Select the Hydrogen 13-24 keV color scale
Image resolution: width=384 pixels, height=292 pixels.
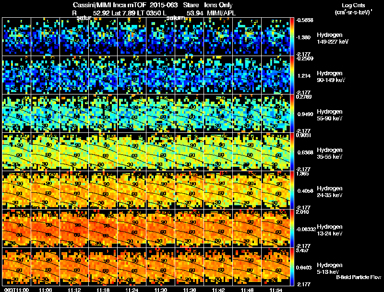pos(292,229)
